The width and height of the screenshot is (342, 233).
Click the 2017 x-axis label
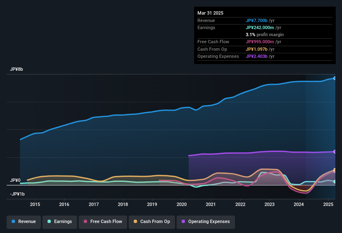(94, 204)
